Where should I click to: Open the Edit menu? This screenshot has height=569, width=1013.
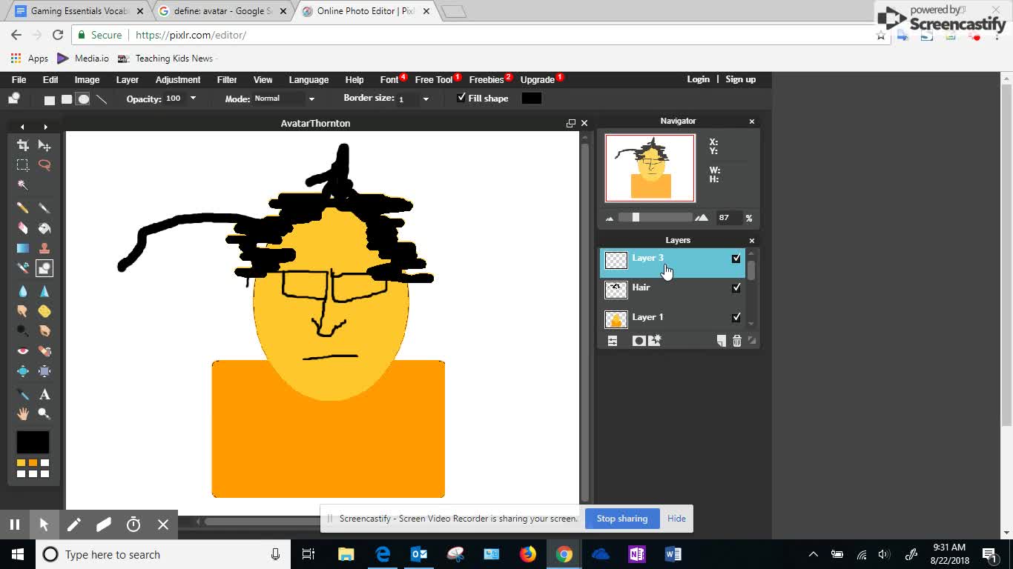tap(50, 79)
